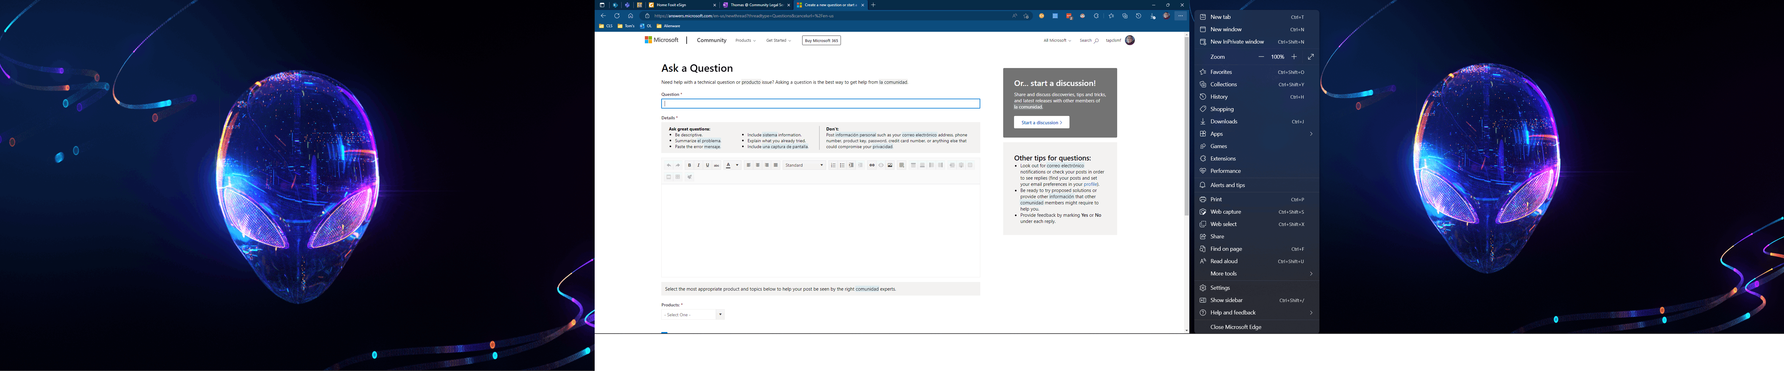Open Extensions from the Edge menu
Viewport: 1784px width, 371px height.
click(1223, 158)
